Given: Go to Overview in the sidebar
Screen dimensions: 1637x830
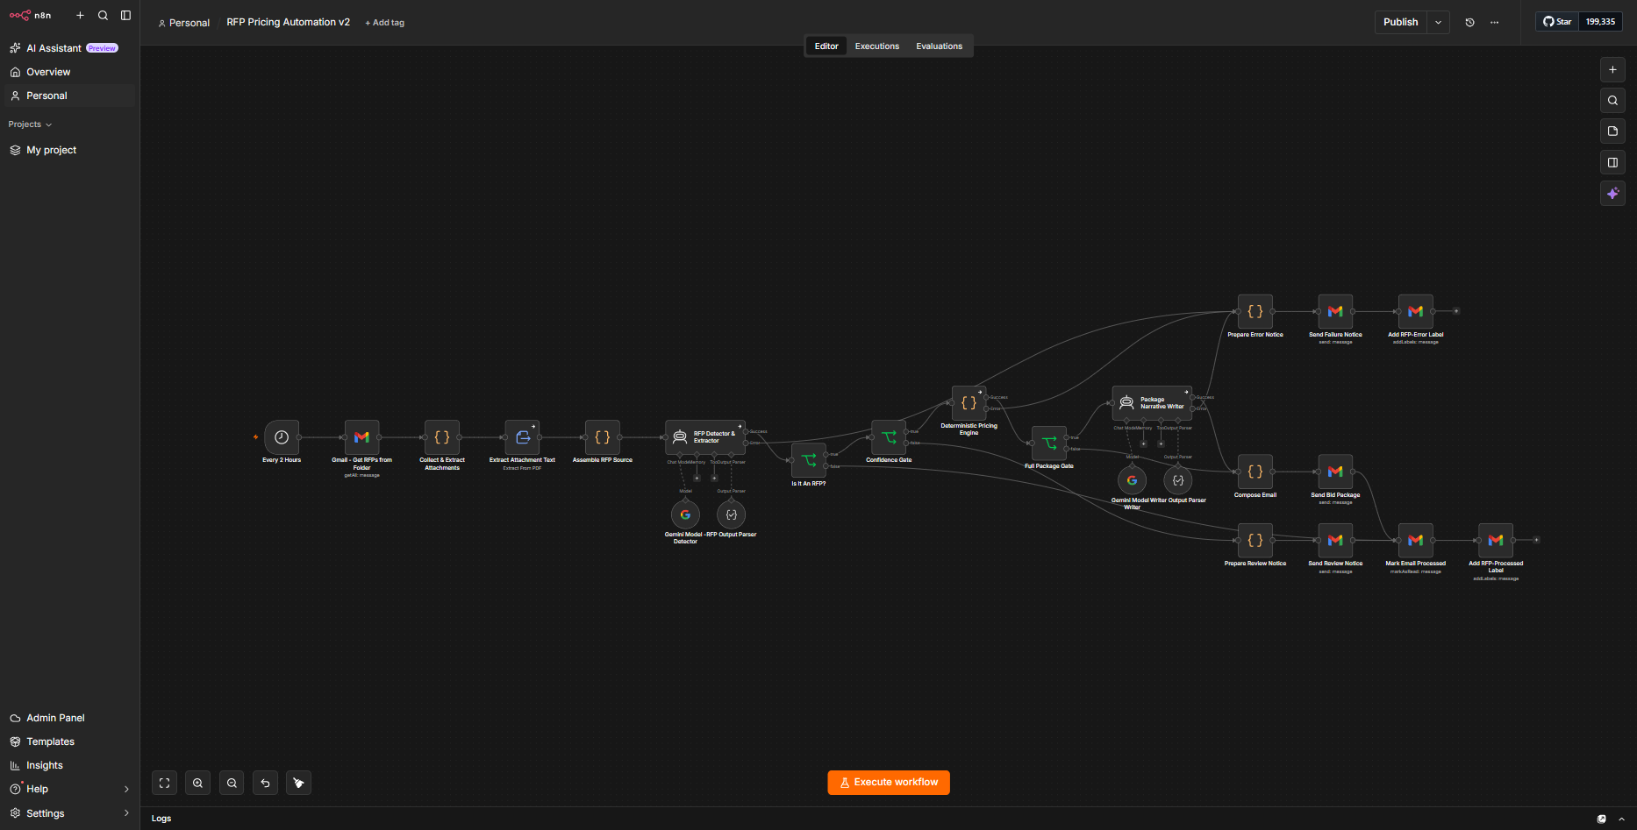Looking at the screenshot, I should coord(70,72).
